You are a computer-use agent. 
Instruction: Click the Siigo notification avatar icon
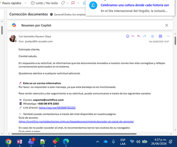93,5
